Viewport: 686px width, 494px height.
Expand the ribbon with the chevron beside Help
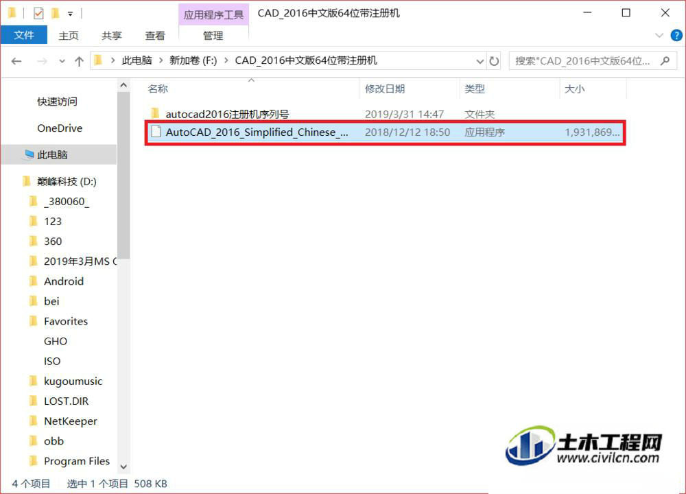click(x=659, y=36)
